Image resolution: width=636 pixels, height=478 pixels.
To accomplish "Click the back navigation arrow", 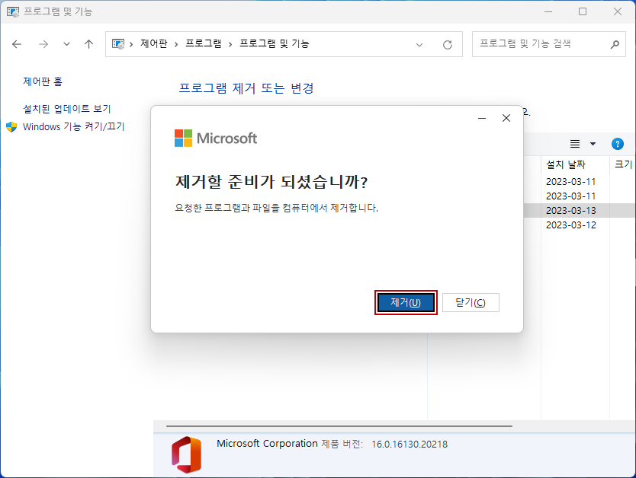I will click(17, 44).
